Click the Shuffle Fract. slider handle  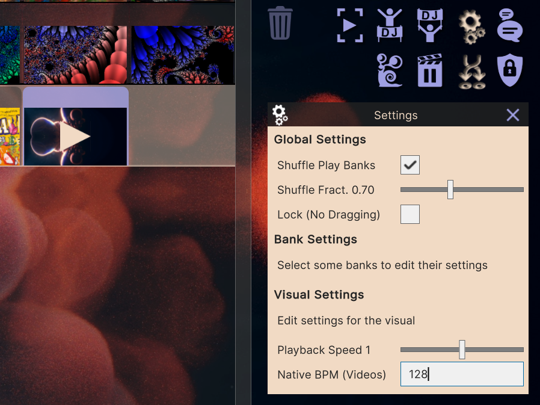click(450, 190)
